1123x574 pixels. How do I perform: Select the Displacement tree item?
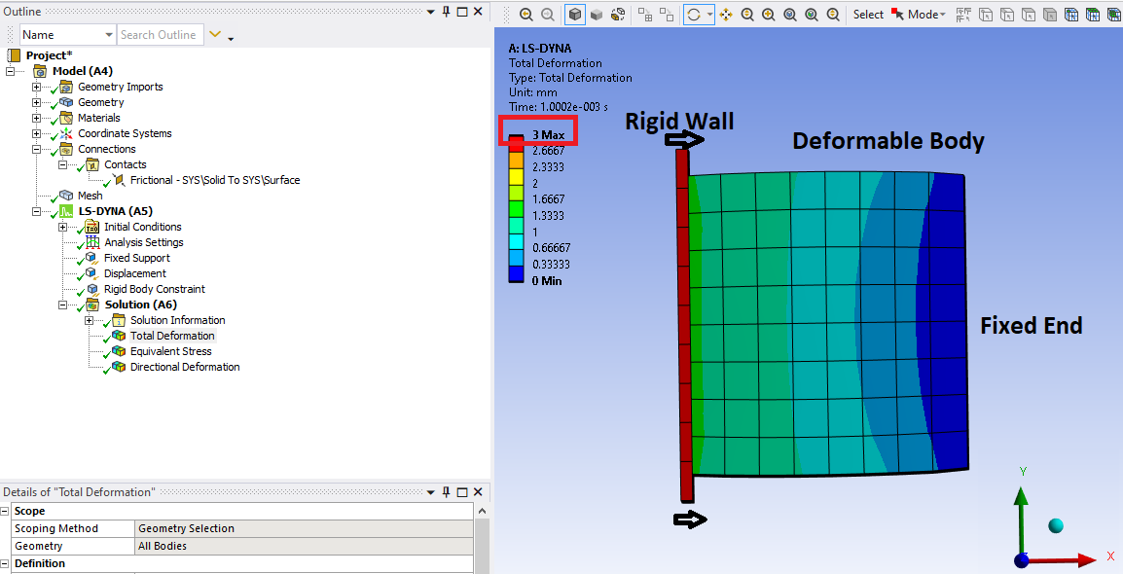tap(134, 273)
